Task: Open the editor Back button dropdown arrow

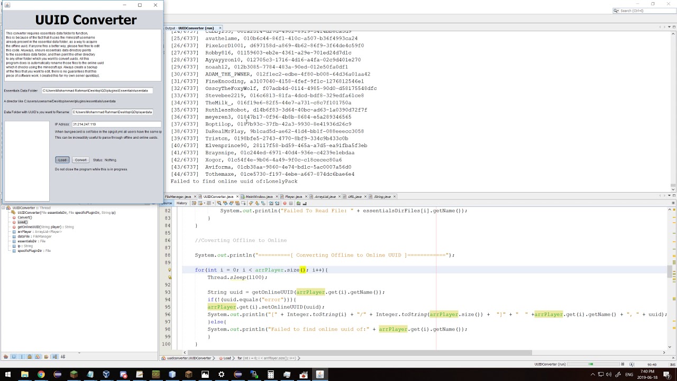Action: [205, 203]
